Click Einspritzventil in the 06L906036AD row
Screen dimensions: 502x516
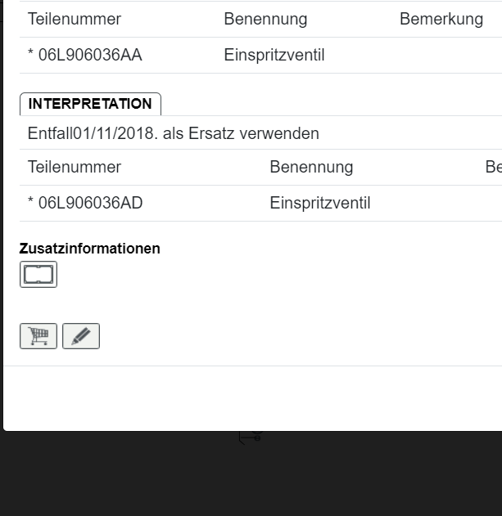click(320, 203)
